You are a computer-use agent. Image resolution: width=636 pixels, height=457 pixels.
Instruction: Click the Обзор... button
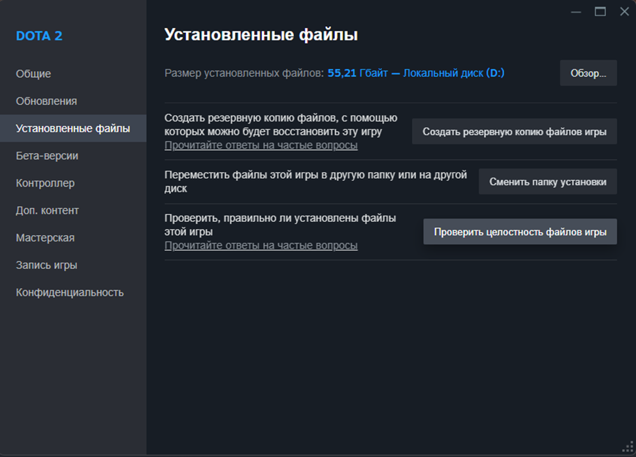588,73
